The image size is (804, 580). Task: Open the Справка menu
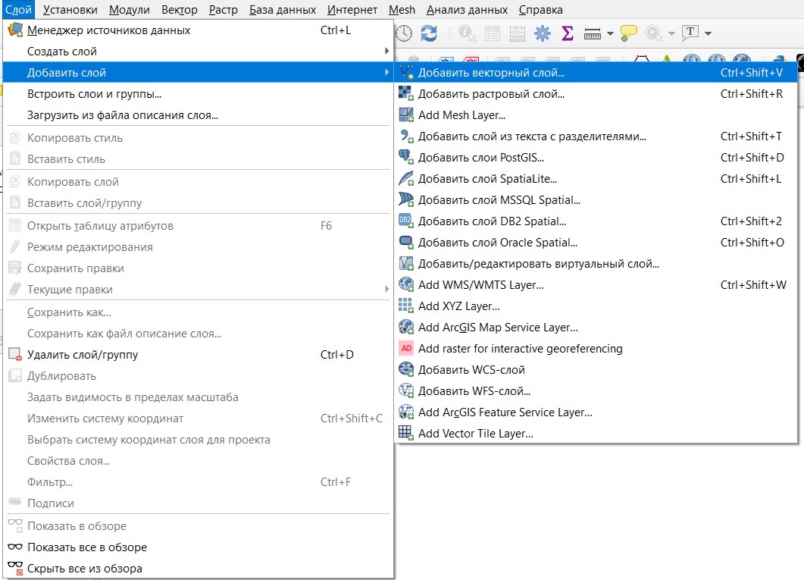click(x=541, y=10)
